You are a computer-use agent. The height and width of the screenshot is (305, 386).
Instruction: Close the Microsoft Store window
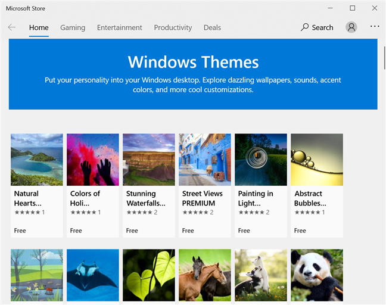point(375,8)
